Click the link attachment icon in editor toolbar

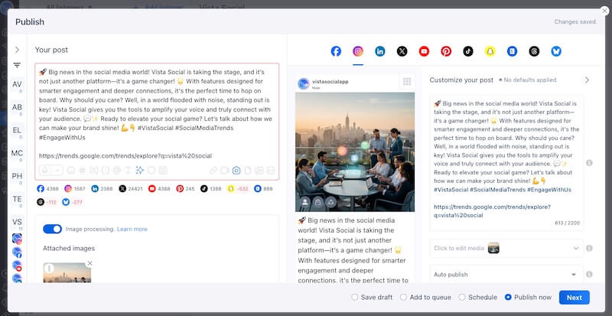(213, 171)
